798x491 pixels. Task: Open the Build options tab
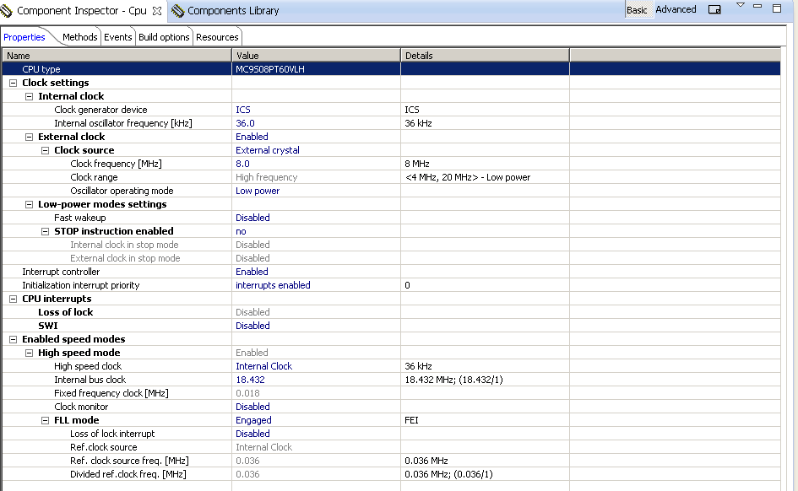click(x=164, y=37)
